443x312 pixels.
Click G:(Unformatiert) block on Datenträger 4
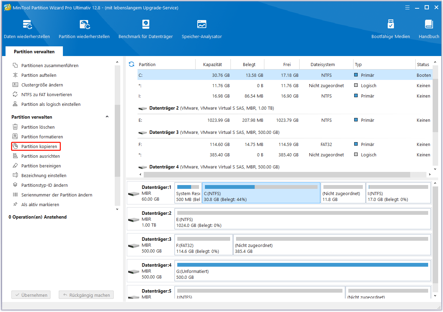click(303, 271)
